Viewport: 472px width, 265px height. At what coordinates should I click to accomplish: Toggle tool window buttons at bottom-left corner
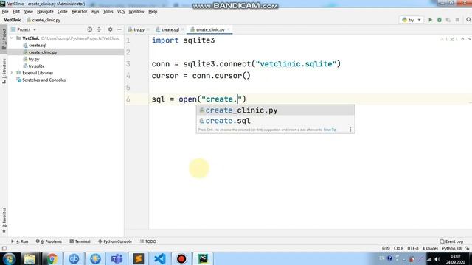4,249
